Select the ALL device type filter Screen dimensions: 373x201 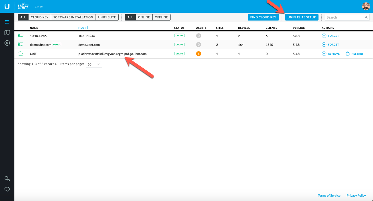(23, 17)
